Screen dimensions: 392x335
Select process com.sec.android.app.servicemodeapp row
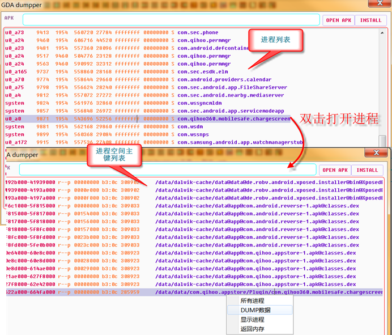click(191, 111)
